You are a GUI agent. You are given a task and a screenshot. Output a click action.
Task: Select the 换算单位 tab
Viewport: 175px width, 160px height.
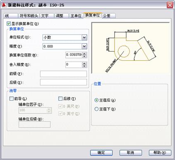click(x=92, y=15)
